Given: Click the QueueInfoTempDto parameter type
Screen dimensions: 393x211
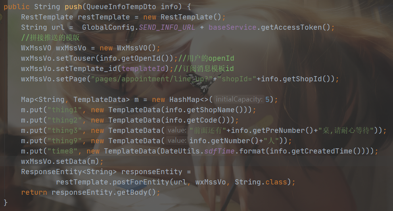Looking at the screenshot, I should [121, 7].
